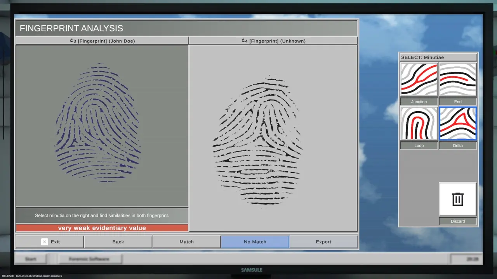Image resolution: width=497 pixels, height=279 pixels.
Task: Click the FINGERPRINT ANALYSIS title
Action: [71, 28]
